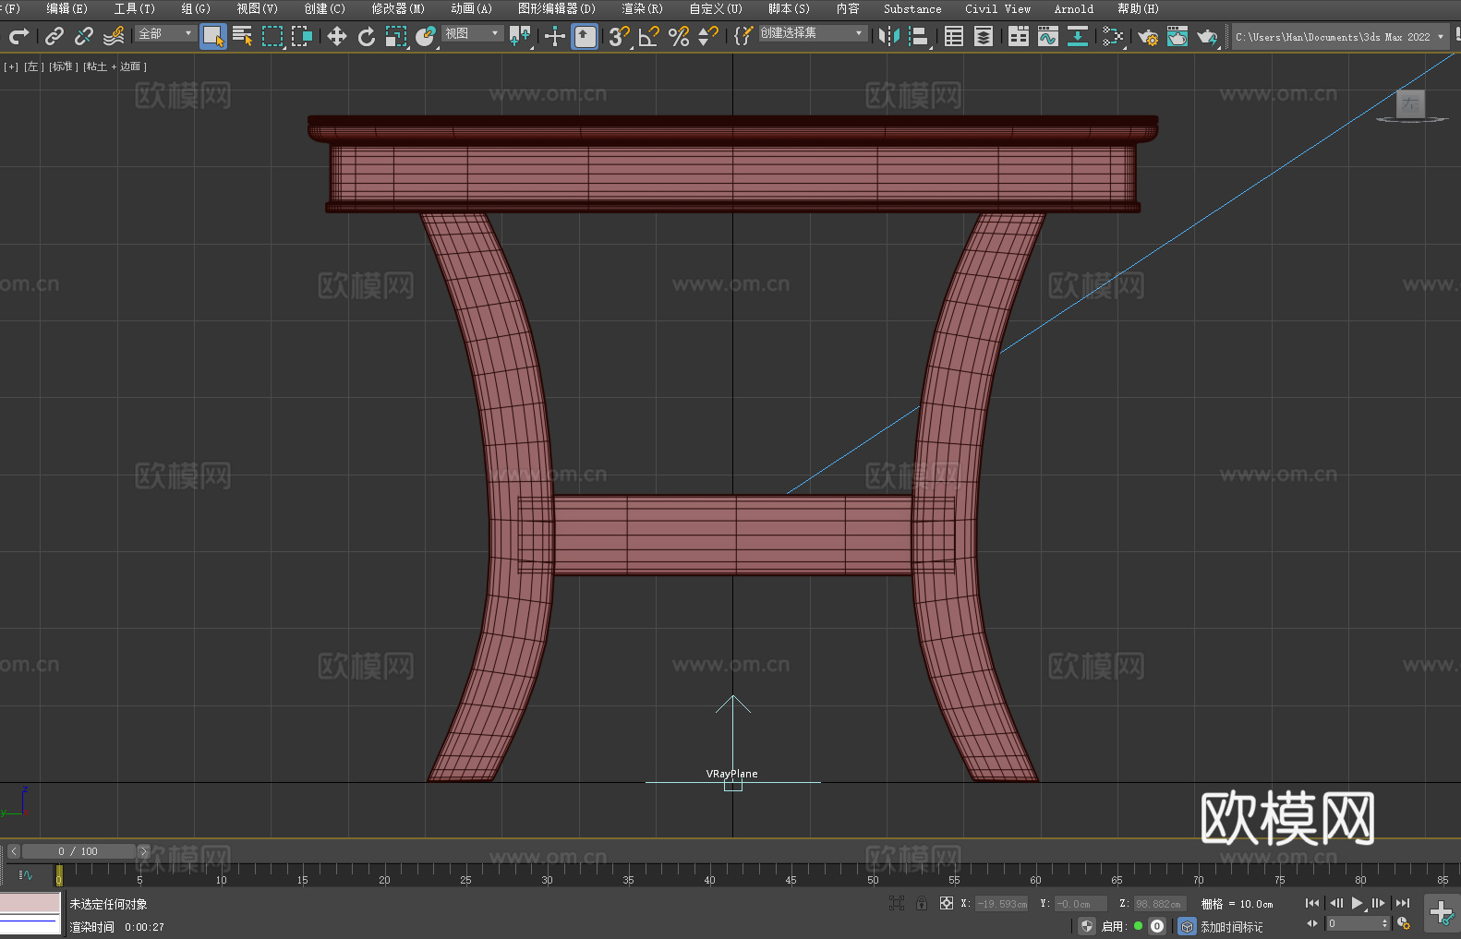
Task: Step time slider back with left arrow
Action: [x=14, y=851]
